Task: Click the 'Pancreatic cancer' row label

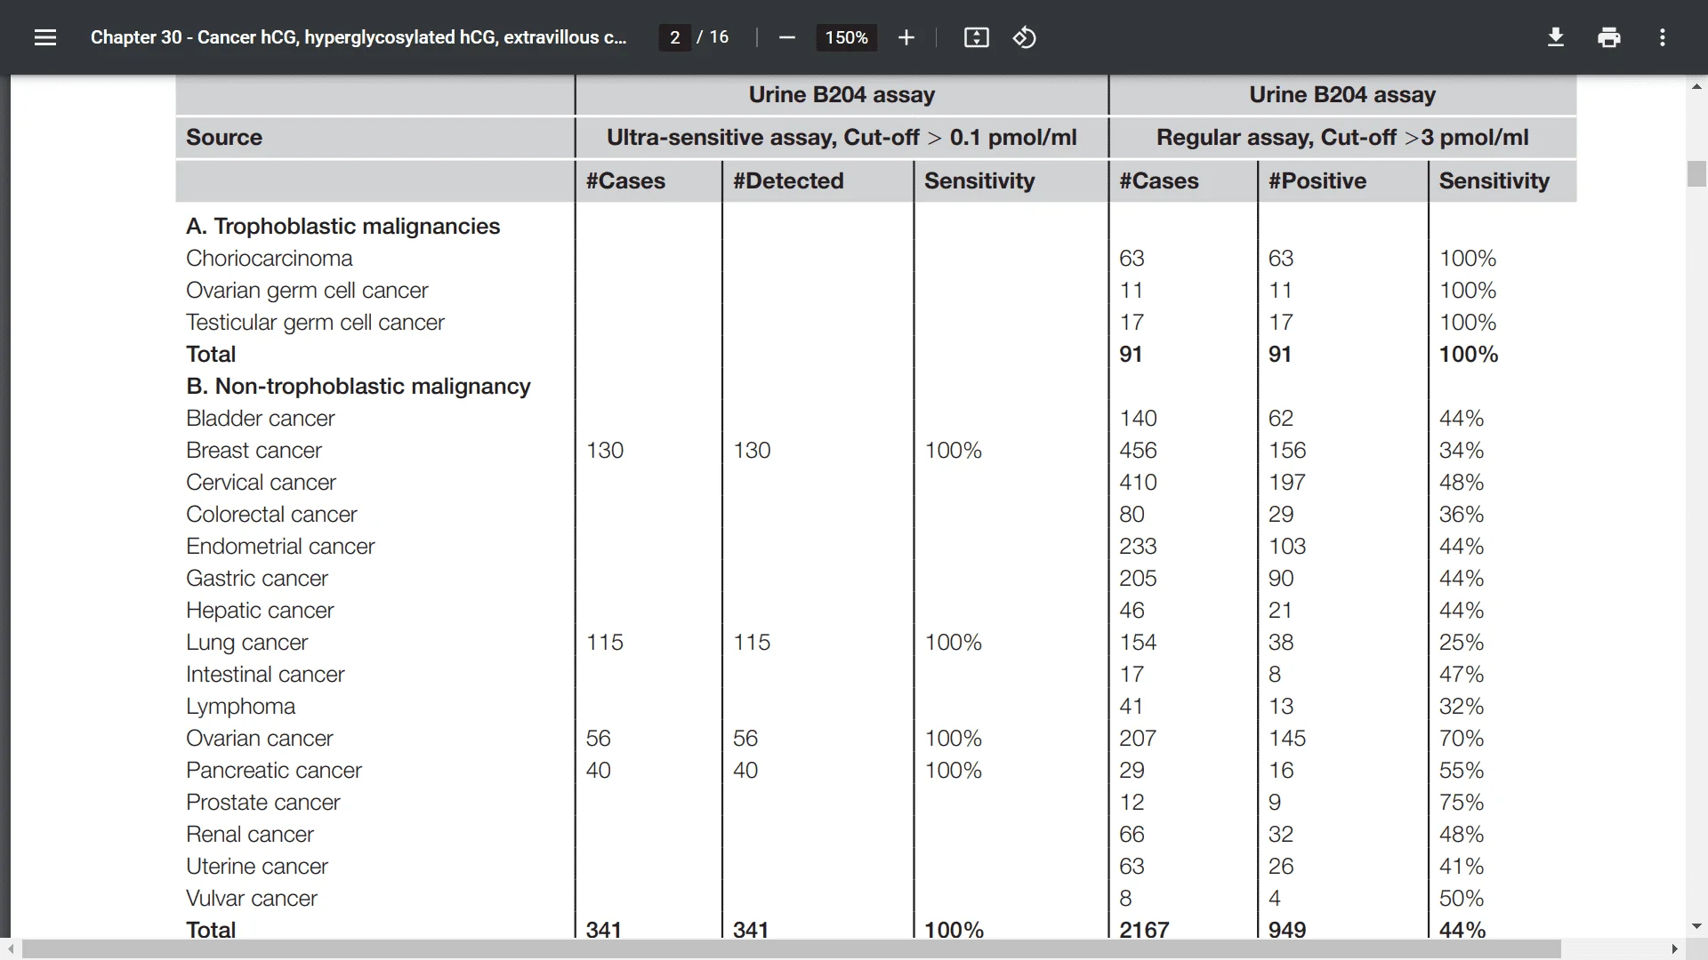Action: 273,770
